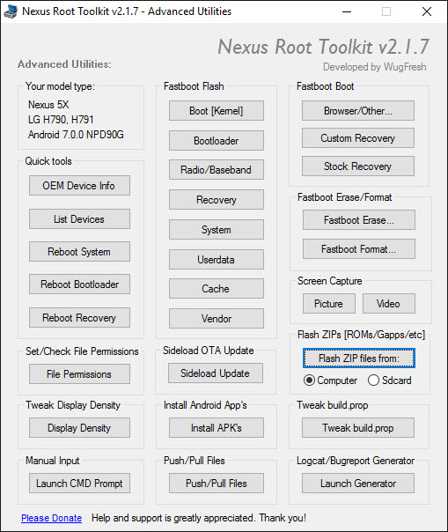This screenshot has width=448, height=532.
Task: Start a screen Video capture
Action: pos(389,303)
